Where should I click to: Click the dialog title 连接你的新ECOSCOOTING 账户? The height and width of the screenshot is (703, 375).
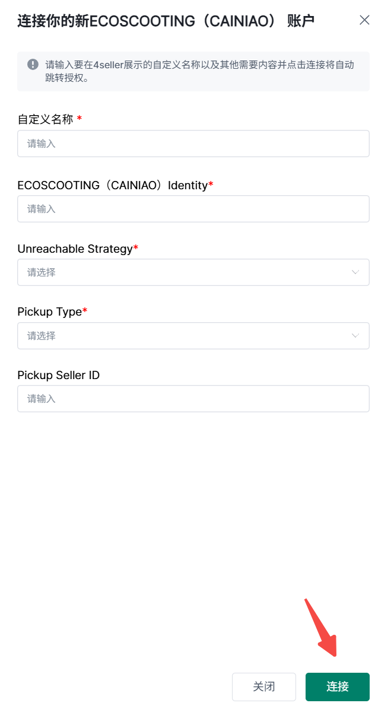click(166, 21)
